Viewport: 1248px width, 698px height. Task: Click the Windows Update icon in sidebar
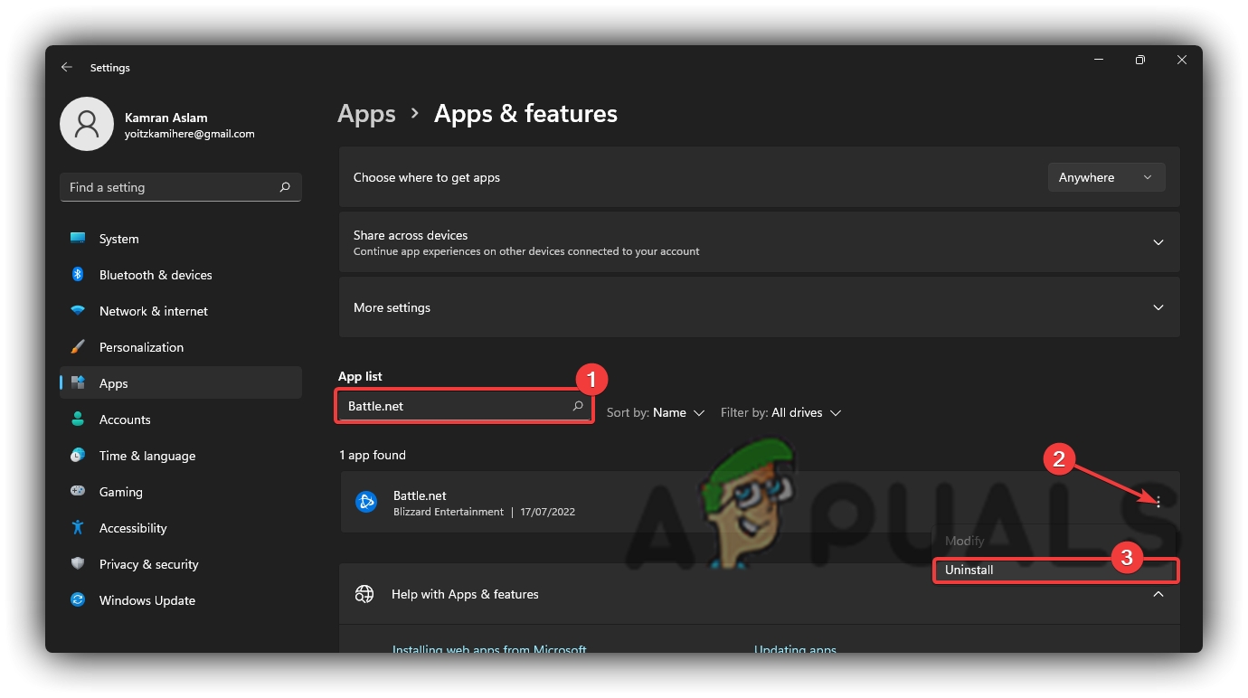(x=78, y=600)
